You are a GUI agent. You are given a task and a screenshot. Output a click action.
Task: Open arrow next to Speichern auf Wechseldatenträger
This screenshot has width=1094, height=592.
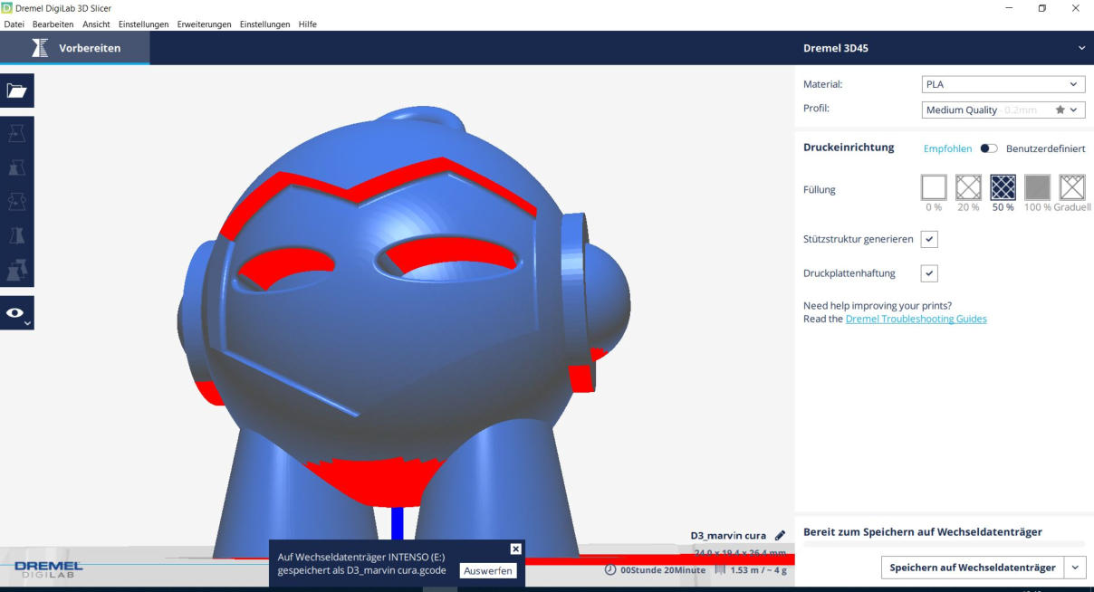click(1075, 568)
